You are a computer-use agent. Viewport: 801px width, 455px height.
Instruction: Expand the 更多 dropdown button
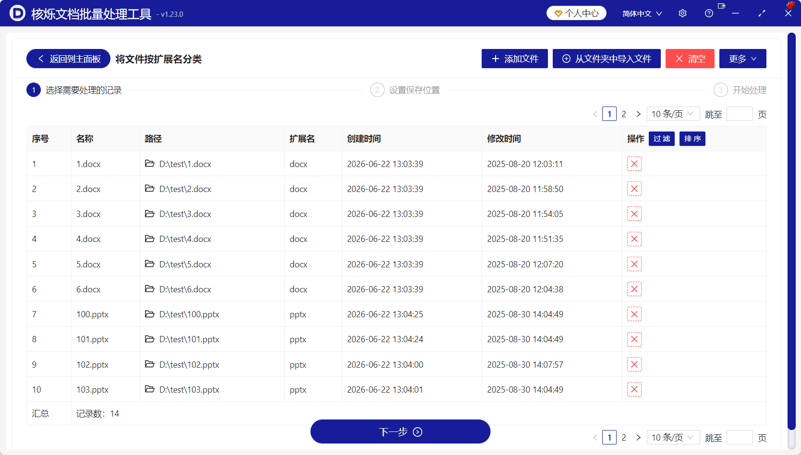[742, 59]
